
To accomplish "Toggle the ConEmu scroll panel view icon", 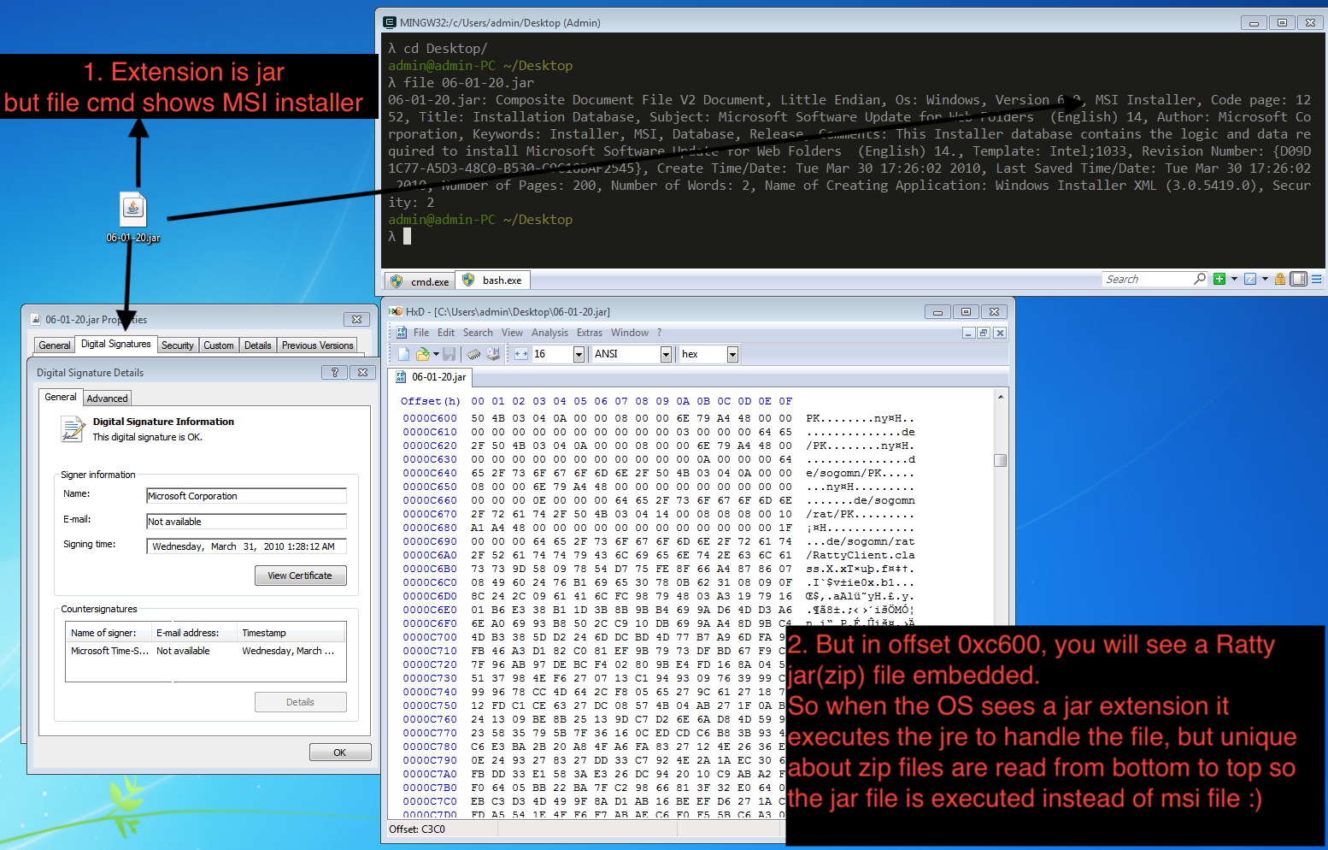I will [1299, 279].
